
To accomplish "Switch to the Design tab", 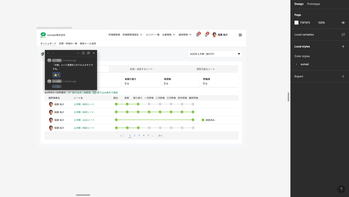I will tap(299, 4).
